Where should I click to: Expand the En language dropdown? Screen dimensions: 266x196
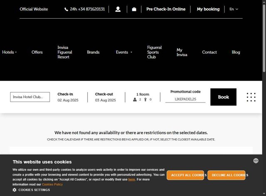pos(234,9)
